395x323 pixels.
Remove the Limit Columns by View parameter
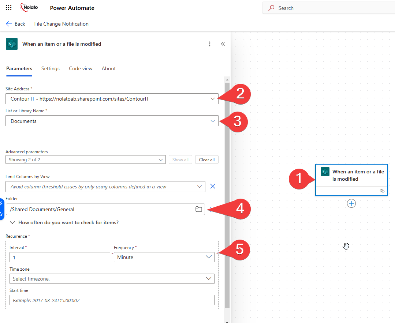(213, 186)
